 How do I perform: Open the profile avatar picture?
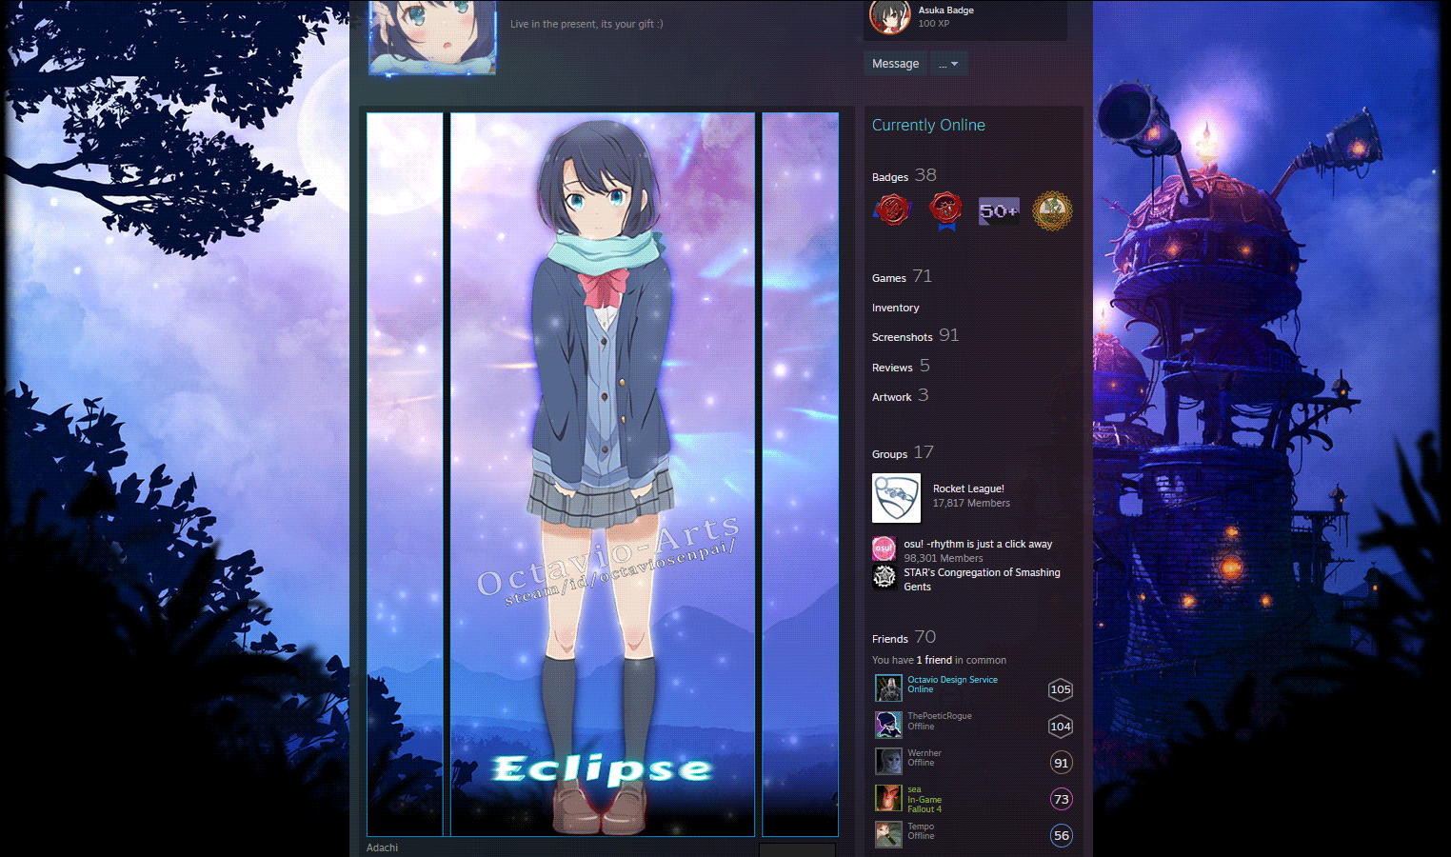tap(432, 36)
